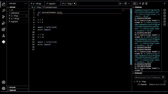The image size is (168, 94).
Task: Open a = 10.py in Explorer
Action: click(x=18, y=16)
